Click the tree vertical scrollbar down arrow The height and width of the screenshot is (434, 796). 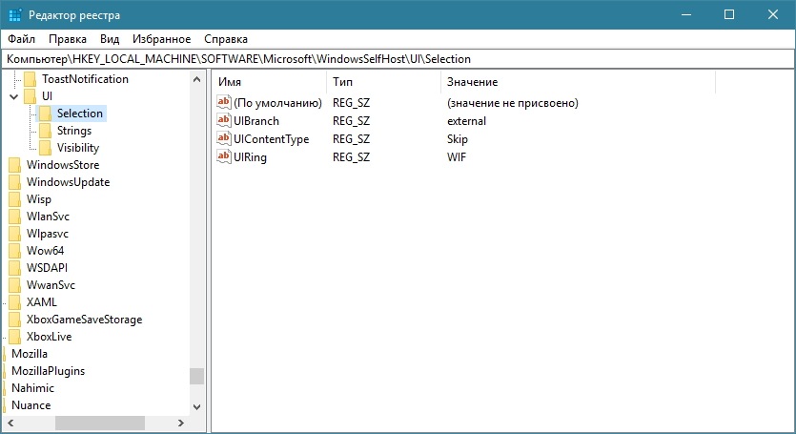pyautogui.click(x=197, y=406)
